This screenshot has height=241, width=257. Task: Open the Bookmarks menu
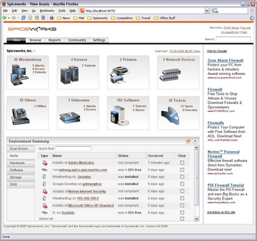47,11
